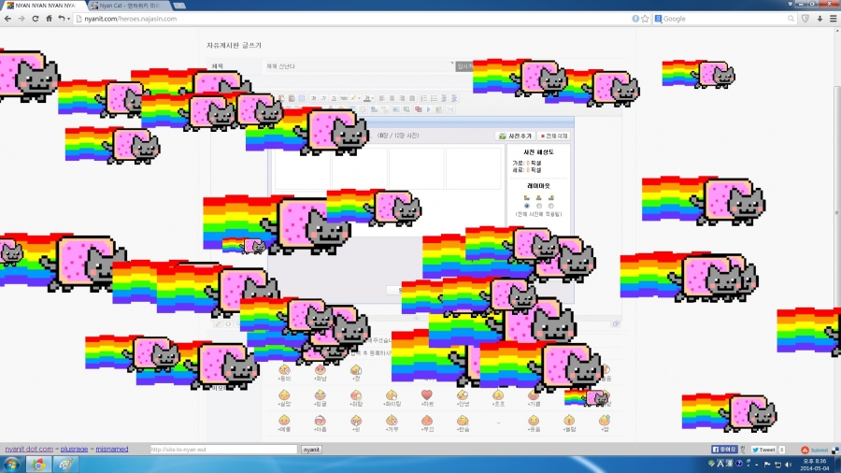The width and height of the screenshot is (841, 473).
Task: Open the font color dropdown arrow
Action: click(x=372, y=98)
